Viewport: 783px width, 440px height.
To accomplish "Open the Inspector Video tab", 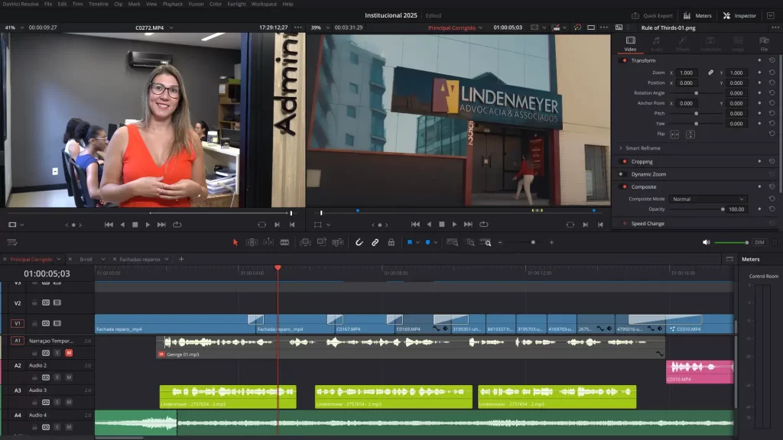I will 631,44.
